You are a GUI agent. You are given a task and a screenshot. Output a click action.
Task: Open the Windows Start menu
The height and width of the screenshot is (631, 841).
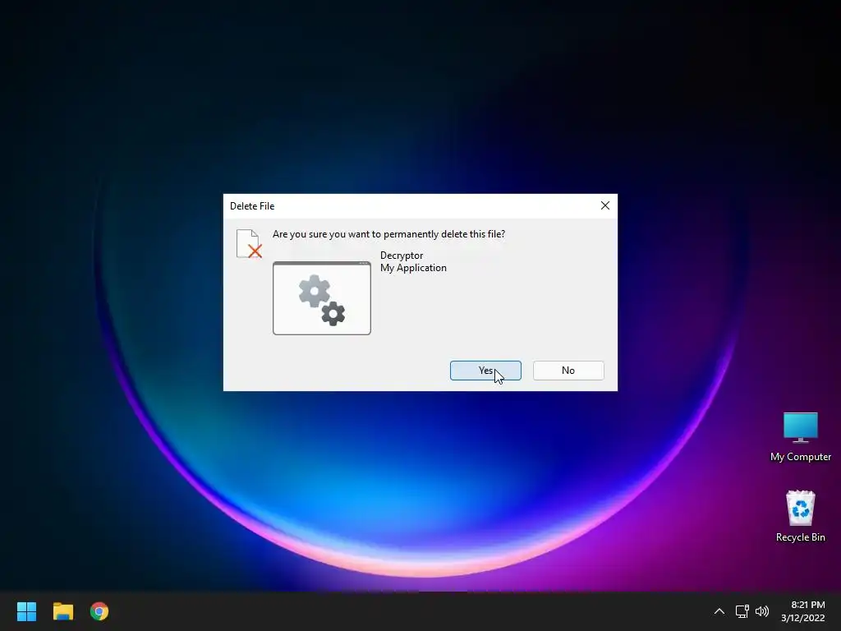coord(26,611)
